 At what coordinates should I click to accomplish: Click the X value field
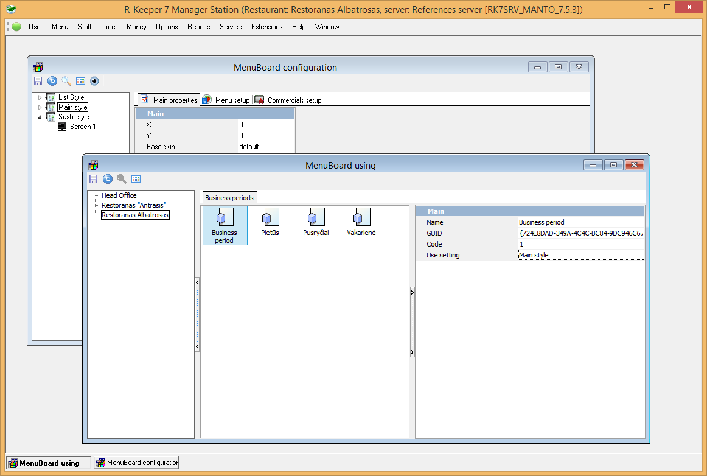266,125
